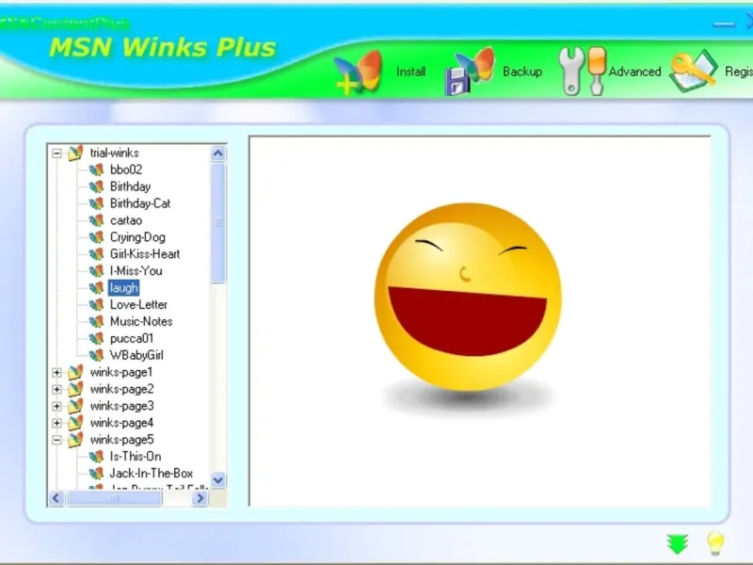The width and height of the screenshot is (753, 565).
Task: Click the winks-page2 folder icon
Action: (x=75, y=389)
